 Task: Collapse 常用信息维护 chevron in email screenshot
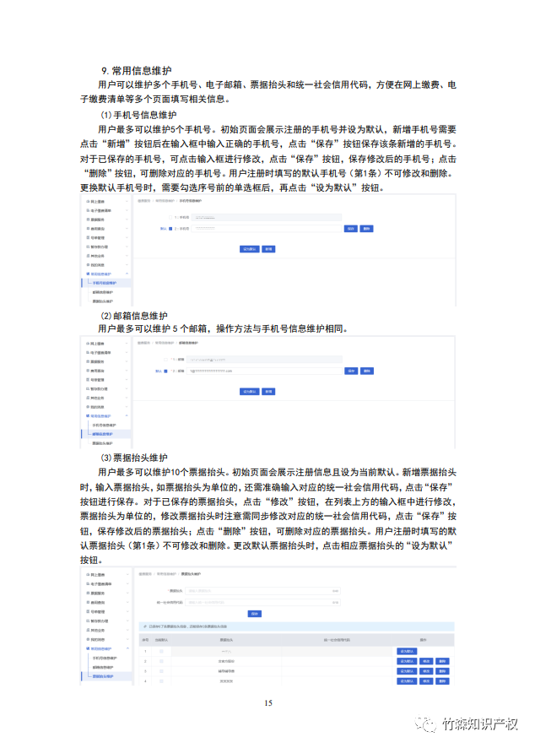tap(127, 416)
